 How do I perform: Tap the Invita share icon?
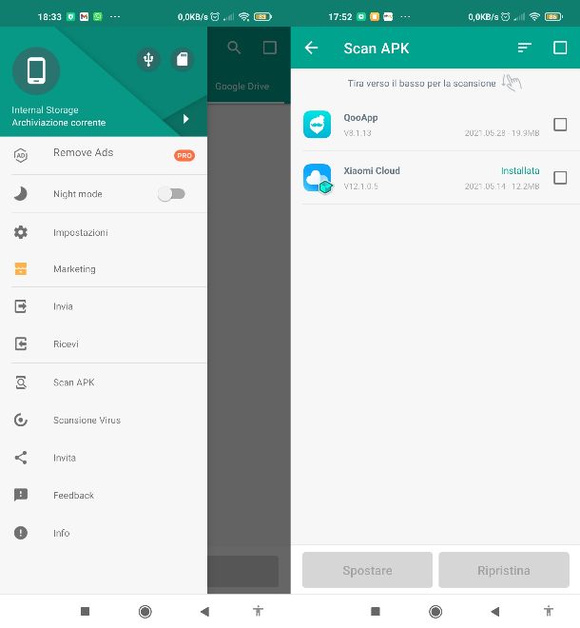click(x=21, y=458)
